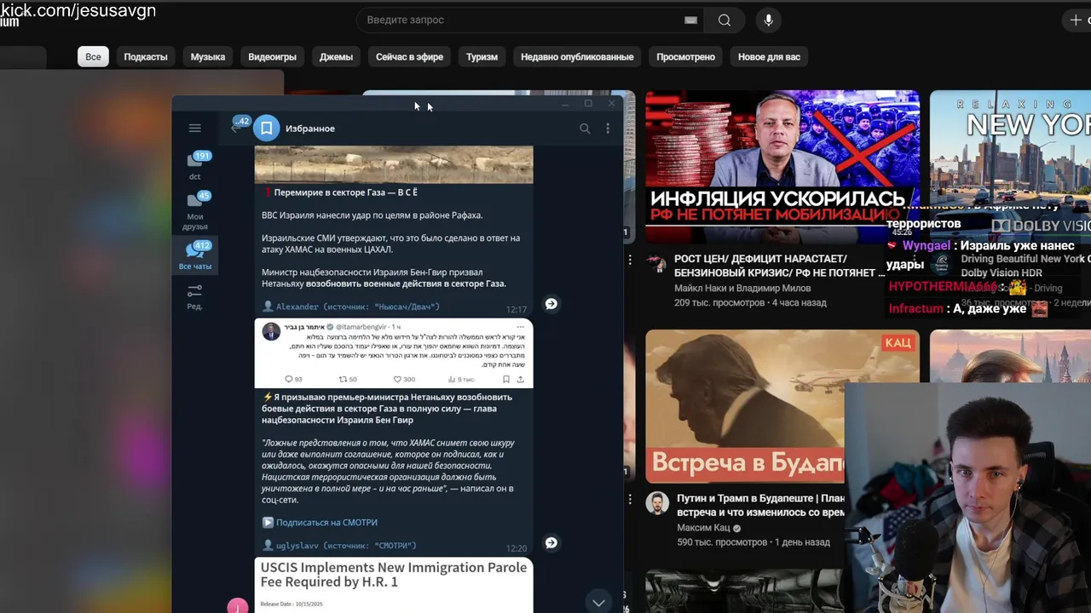Forward the 12:17 message about Рафах
Viewport: 1091px width, 613px height.
(x=551, y=304)
